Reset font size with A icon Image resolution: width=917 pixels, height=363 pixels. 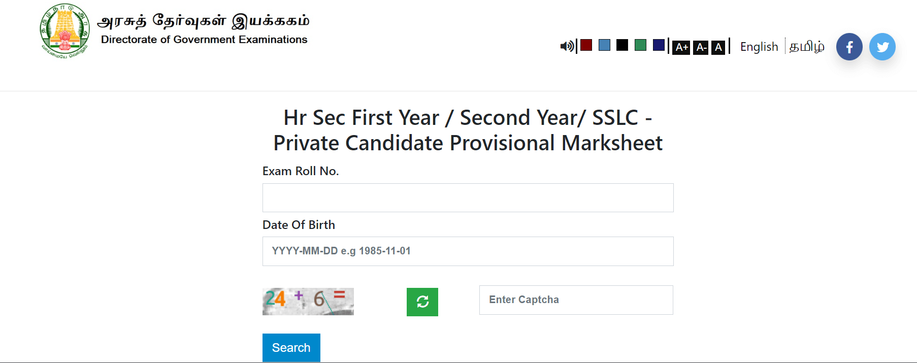pyautogui.click(x=718, y=47)
